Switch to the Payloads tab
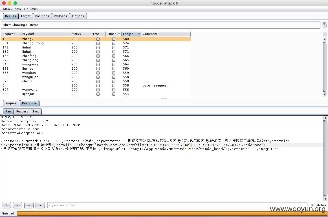This screenshot has width=328, height=217. click(60, 16)
